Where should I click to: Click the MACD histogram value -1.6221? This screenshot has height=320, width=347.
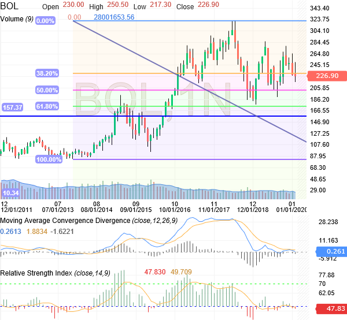point(62,232)
